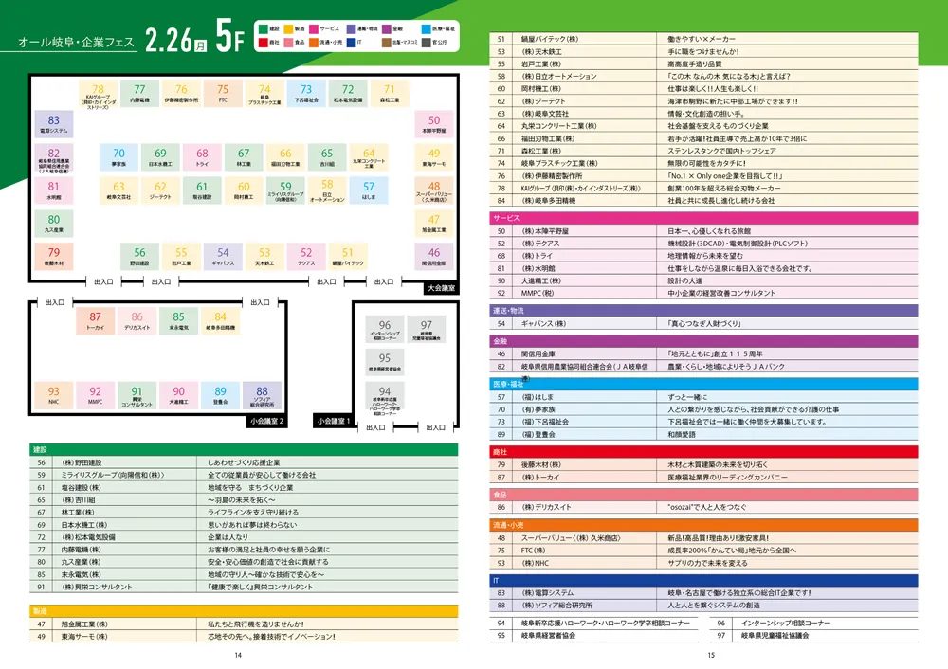Click the 小会議室 1 room label
948x669 pixels.
pos(335,421)
